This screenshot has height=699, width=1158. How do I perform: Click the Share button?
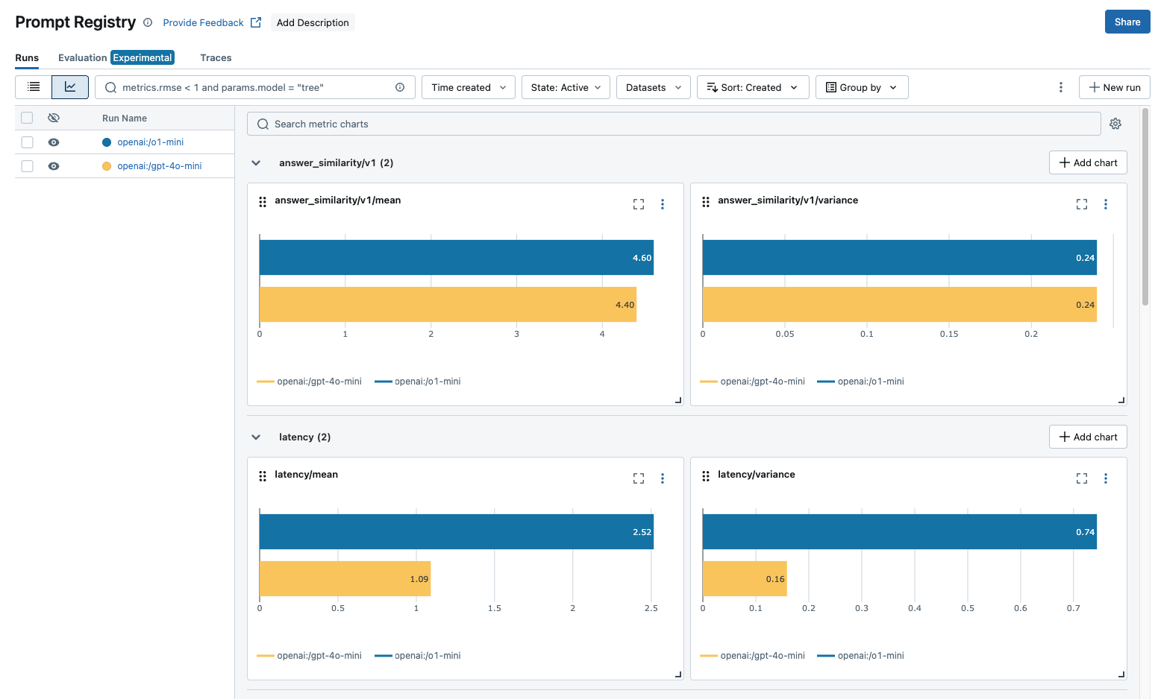point(1127,22)
